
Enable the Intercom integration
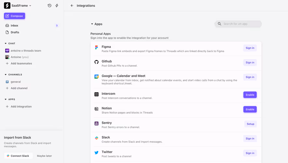(250, 95)
